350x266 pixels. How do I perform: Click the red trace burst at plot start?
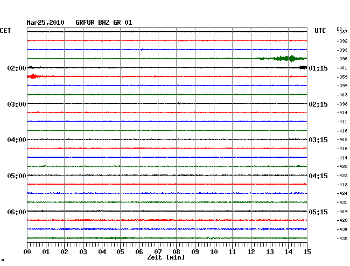pos(33,76)
